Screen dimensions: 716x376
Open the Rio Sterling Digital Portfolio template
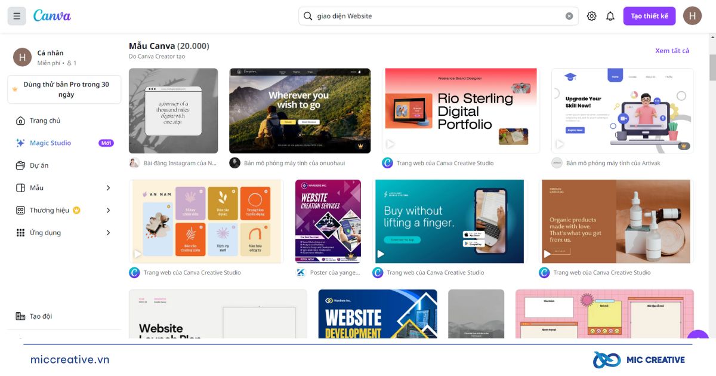461,110
